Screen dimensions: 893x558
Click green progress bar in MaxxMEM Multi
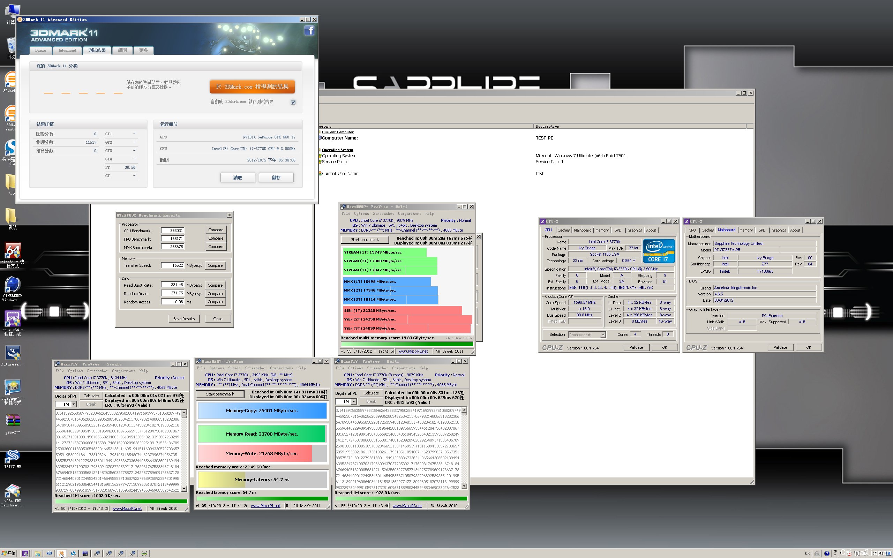click(x=407, y=344)
